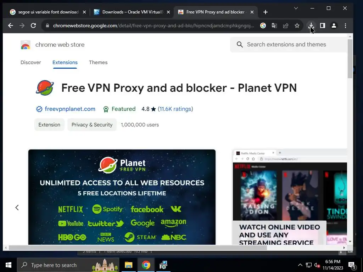Show previous screenshot in carousel
The width and height of the screenshot is (363, 272).
17,208
